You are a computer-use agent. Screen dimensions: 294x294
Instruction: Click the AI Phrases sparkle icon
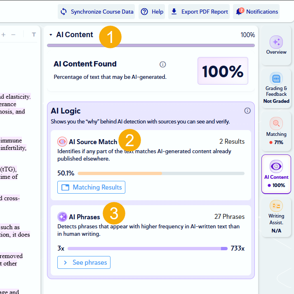tap(62, 217)
